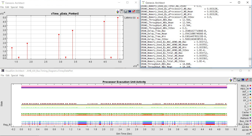Click the D_1 legend label
252x136 pixels.
point(246,106)
